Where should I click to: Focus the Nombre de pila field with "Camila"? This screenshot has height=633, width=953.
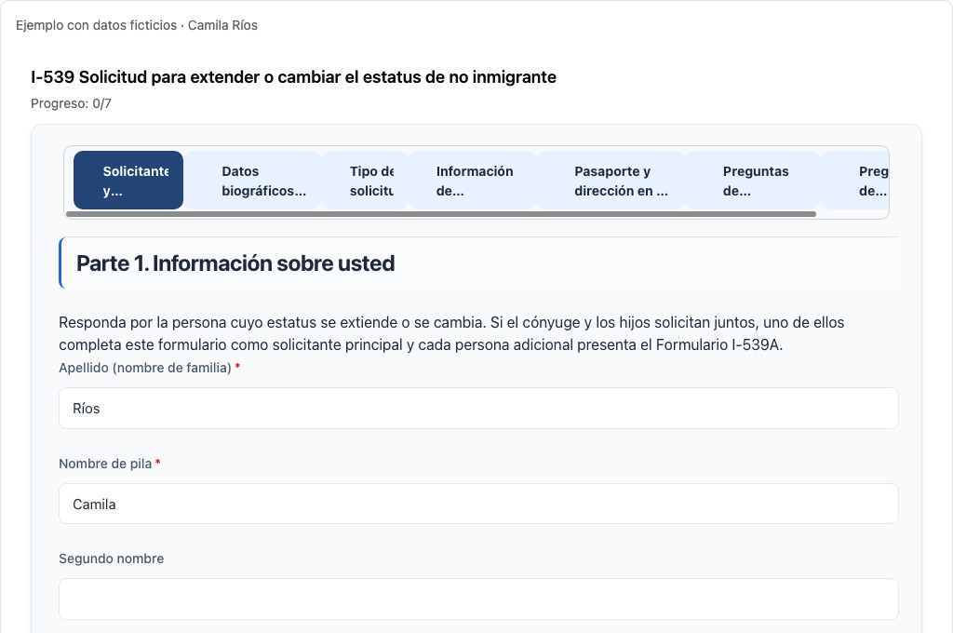point(478,504)
